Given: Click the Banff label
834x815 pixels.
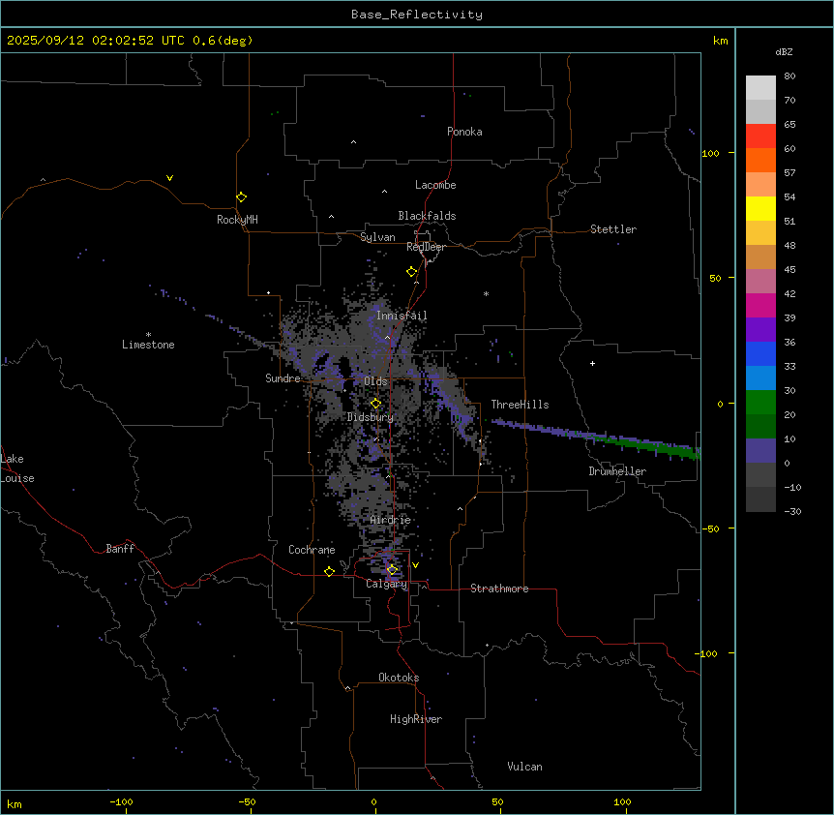Looking at the screenshot, I should [x=120, y=549].
